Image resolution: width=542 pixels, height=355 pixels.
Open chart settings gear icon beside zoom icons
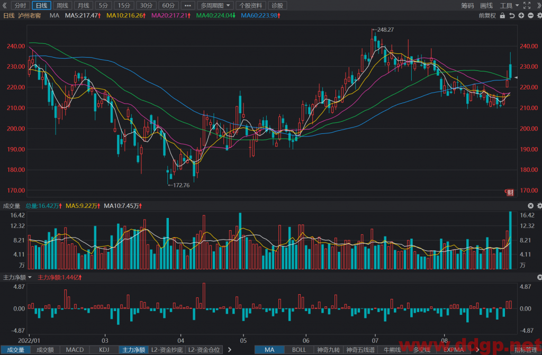point(539,15)
